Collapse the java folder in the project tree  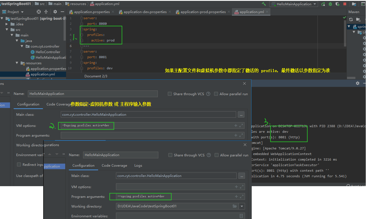pos(17,41)
